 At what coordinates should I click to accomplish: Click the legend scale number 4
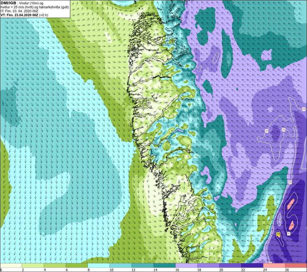coord(45,270)
